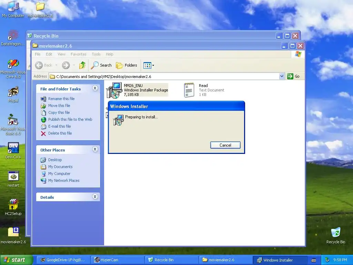Open the Favorites menu
The width and height of the screenshot is (353, 265).
pos(78,54)
